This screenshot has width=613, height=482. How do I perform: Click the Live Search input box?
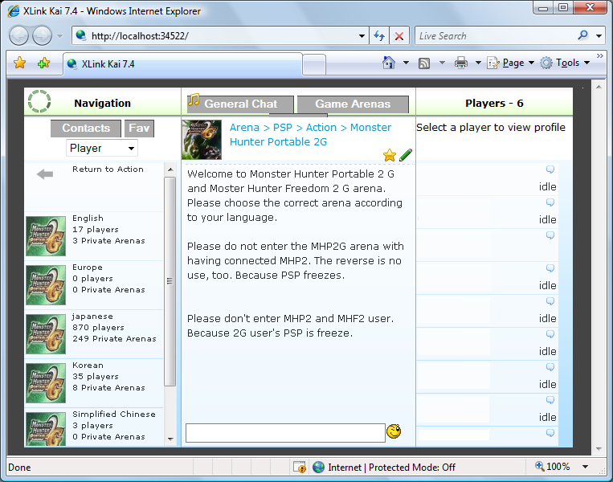click(496, 36)
